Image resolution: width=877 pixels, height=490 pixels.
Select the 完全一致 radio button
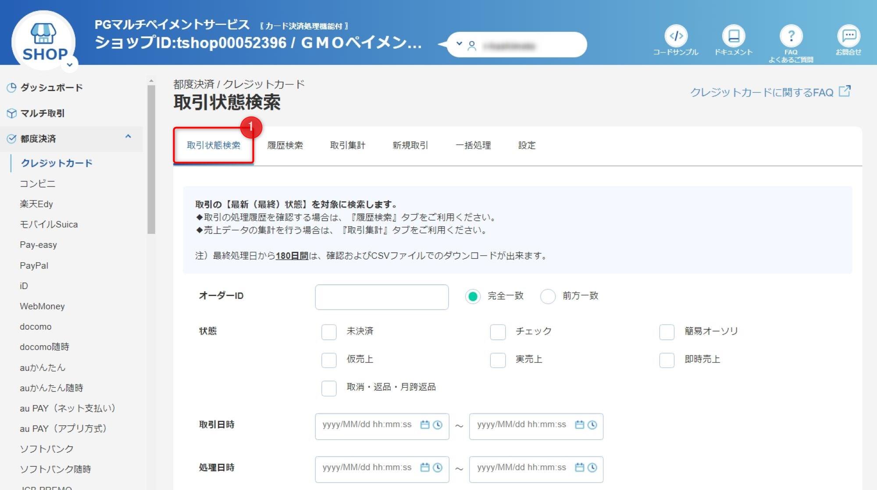473,296
